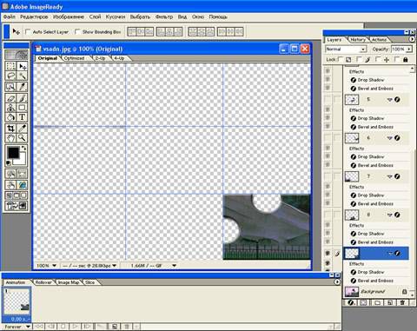The height and width of the screenshot is (331, 417).
Task: Switch to the History tab
Action: (358, 39)
